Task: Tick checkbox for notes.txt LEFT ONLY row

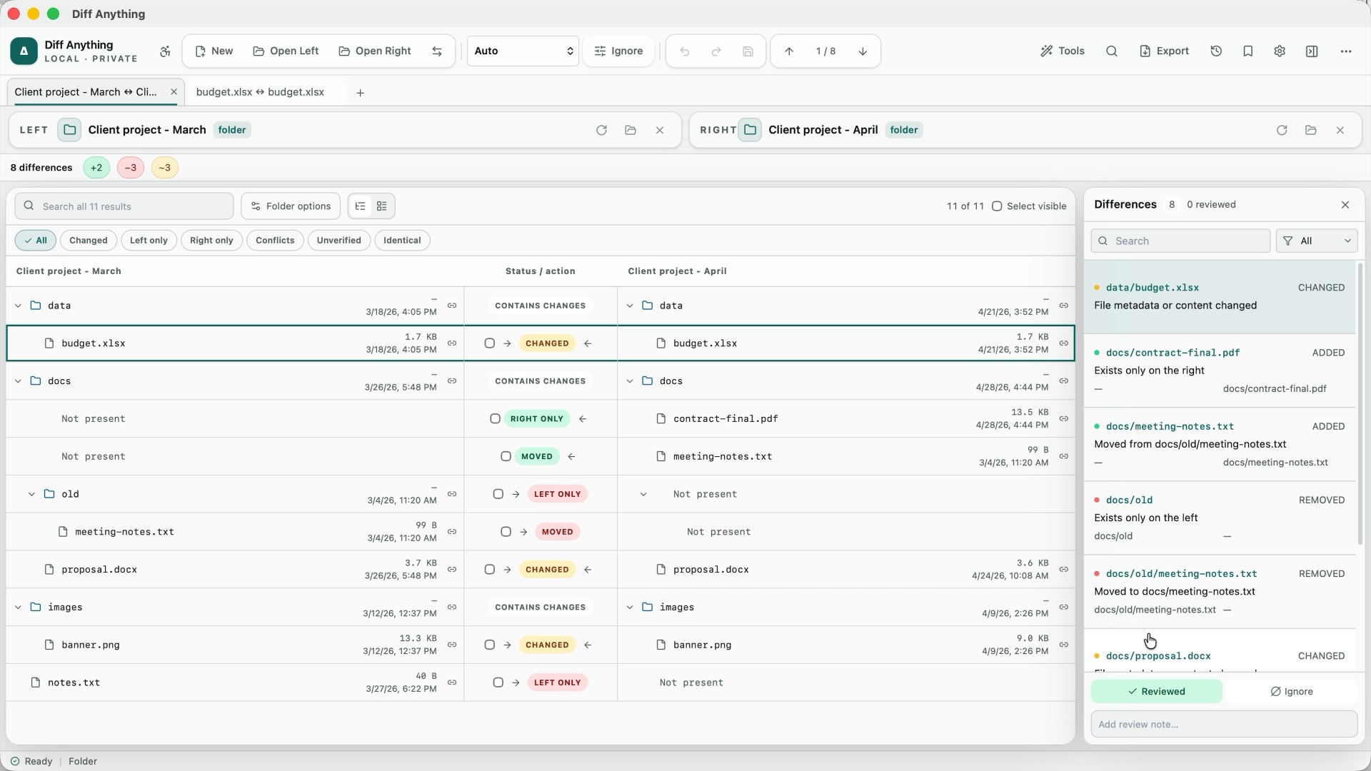Action: tap(498, 682)
